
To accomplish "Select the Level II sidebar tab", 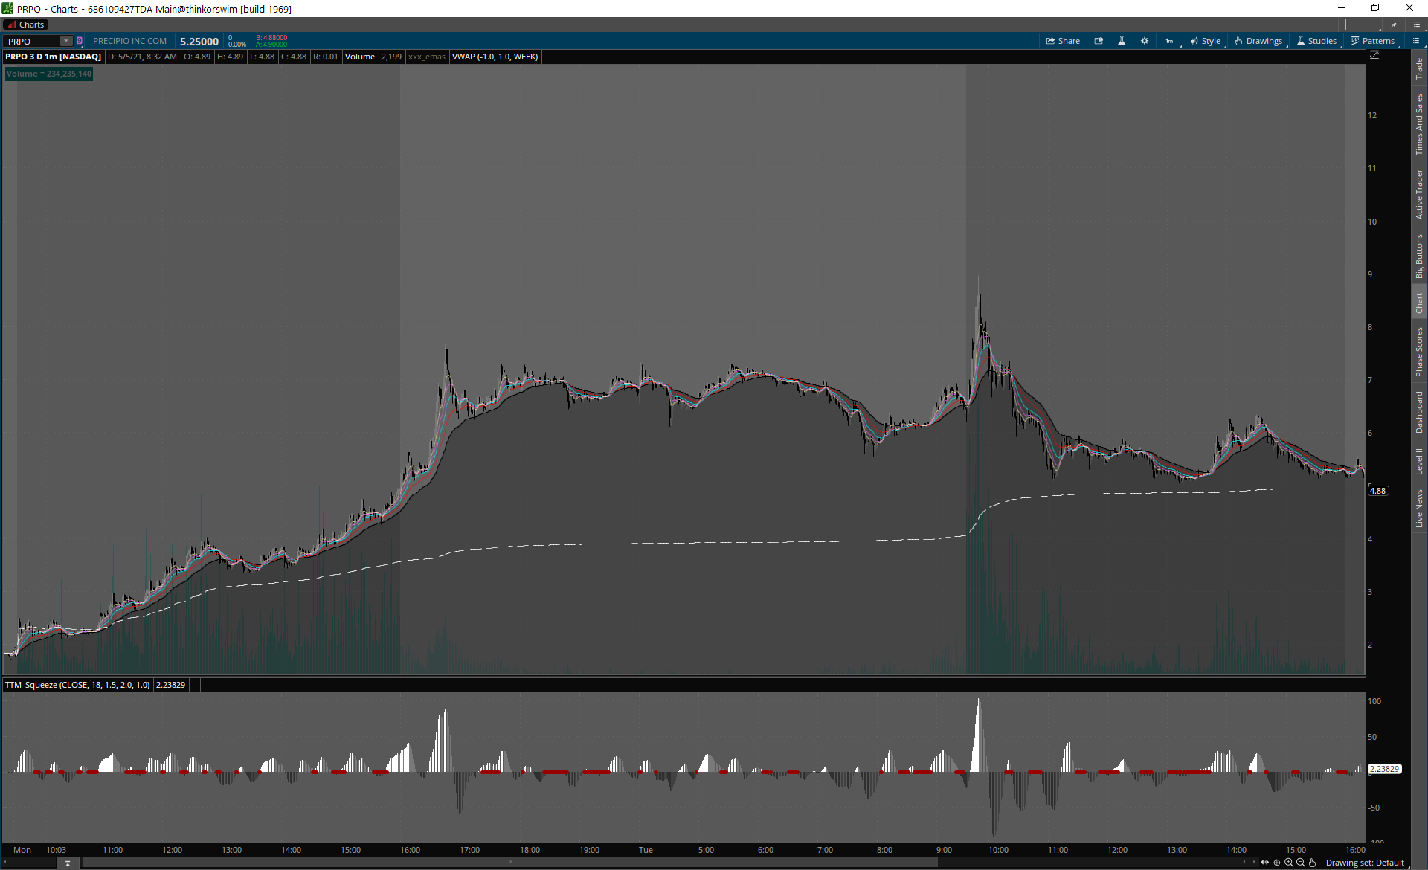I will (1419, 461).
